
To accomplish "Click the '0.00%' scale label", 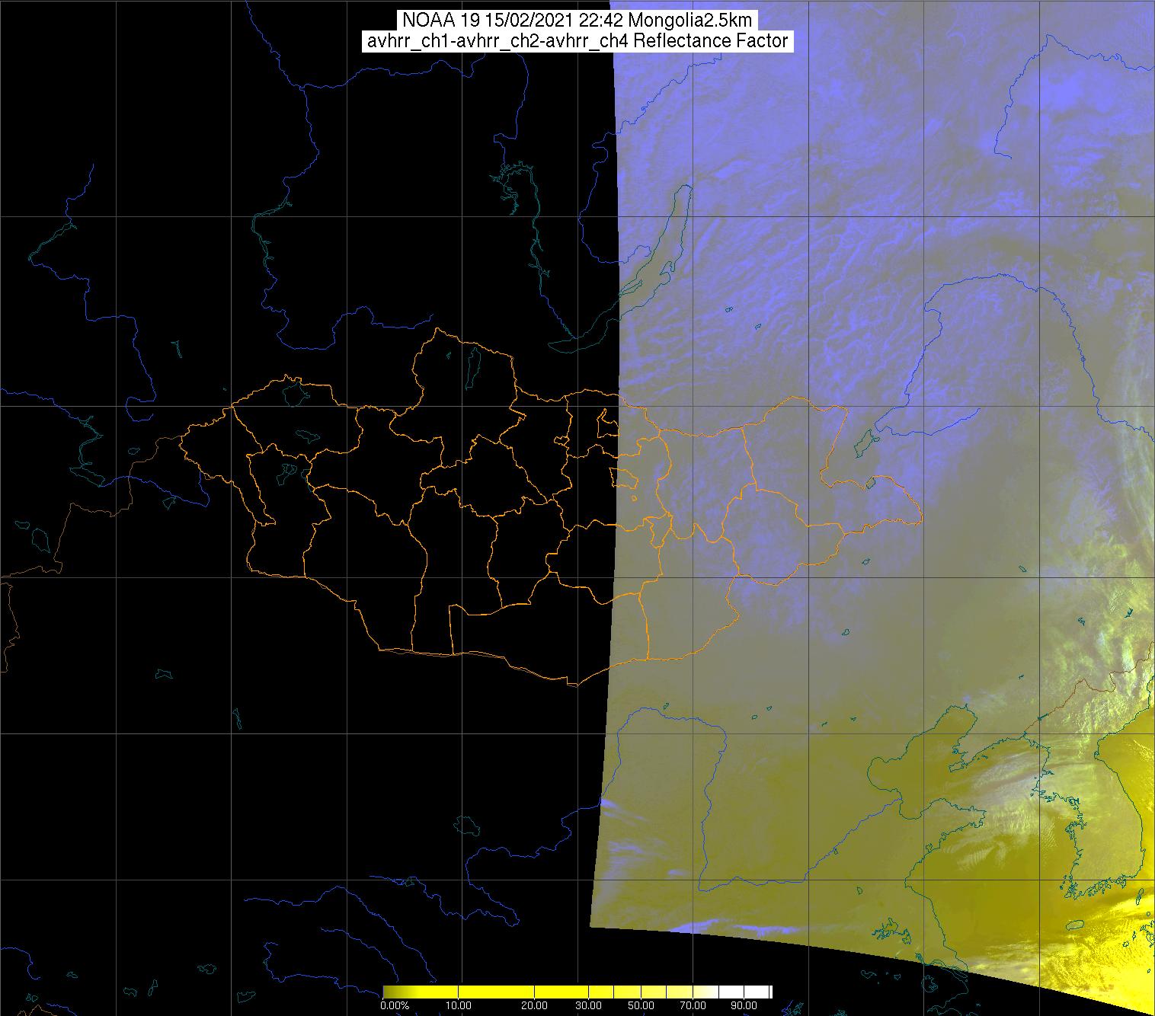I will click(x=395, y=1005).
